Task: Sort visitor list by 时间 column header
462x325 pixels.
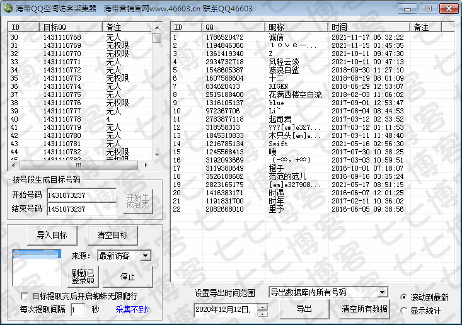Action: pos(369,27)
